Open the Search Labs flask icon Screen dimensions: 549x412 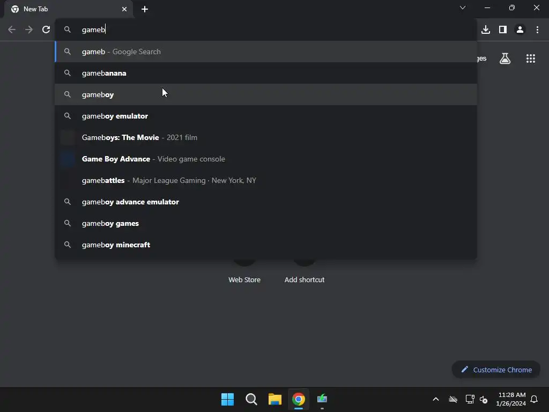[505, 58]
